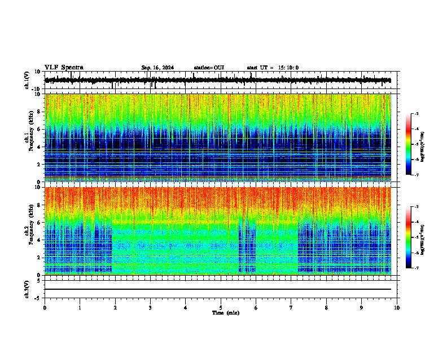Click the "Time (min)" axis label
The height and width of the screenshot is (345, 447).
click(x=226, y=313)
